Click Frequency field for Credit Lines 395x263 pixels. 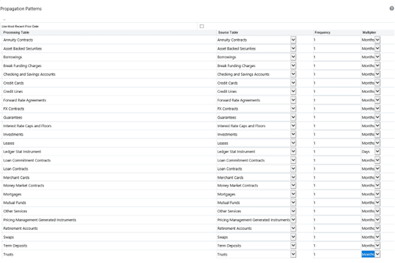point(337,91)
